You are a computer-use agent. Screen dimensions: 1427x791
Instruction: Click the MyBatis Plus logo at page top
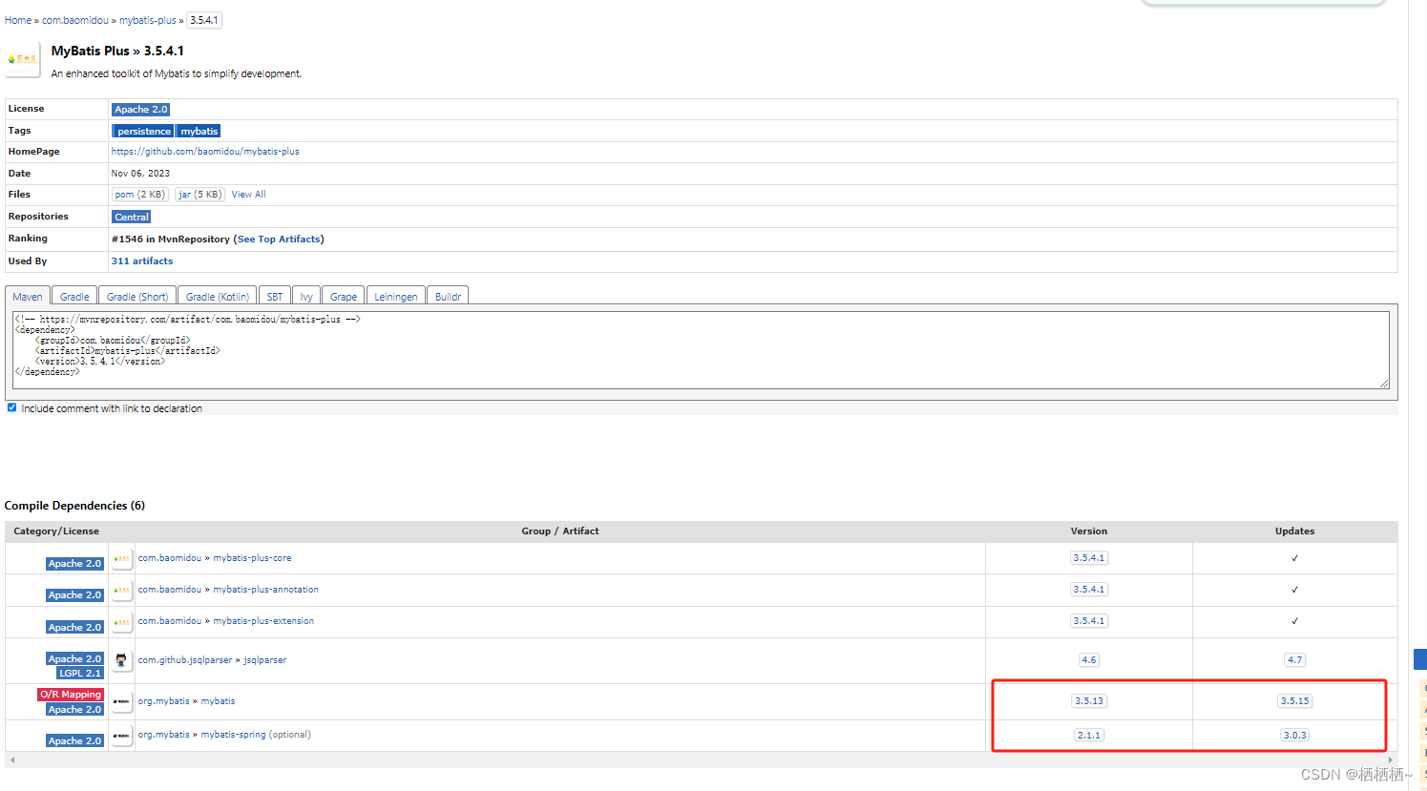(x=22, y=59)
